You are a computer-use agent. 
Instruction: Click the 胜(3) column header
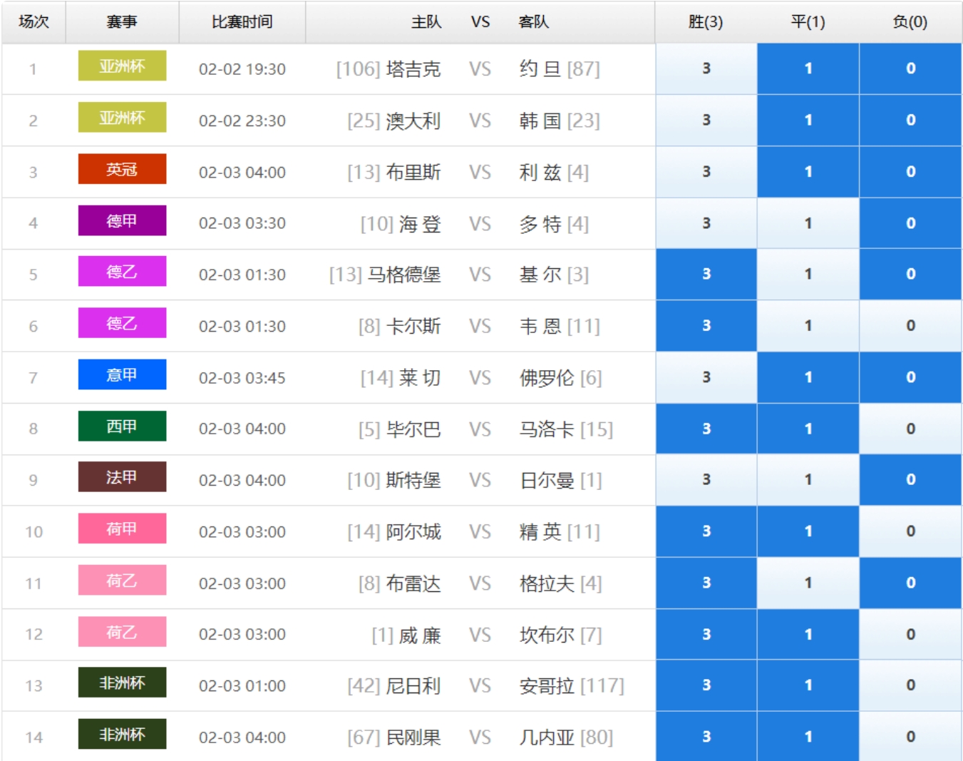click(x=706, y=22)
